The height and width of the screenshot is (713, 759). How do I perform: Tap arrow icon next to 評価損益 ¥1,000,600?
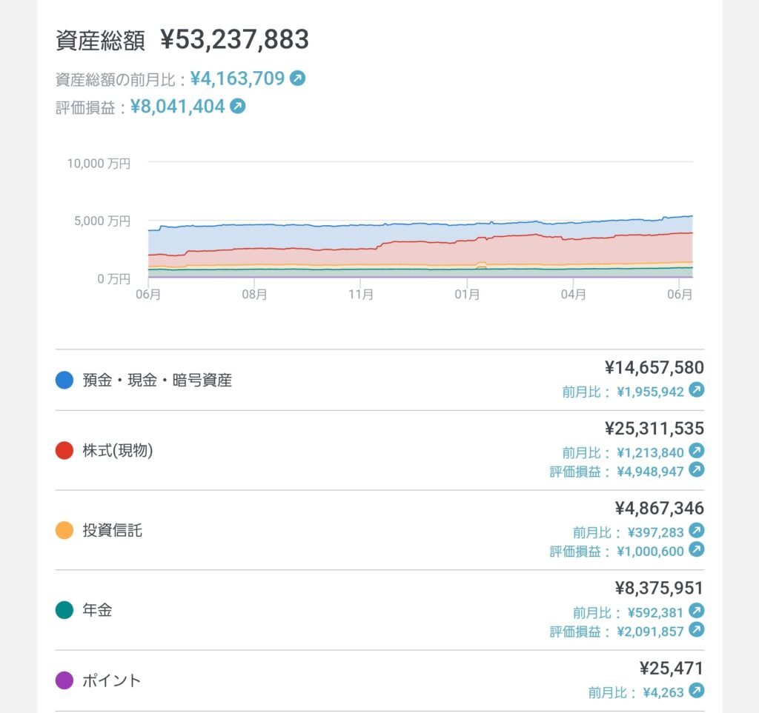click(x=696, y=550)
